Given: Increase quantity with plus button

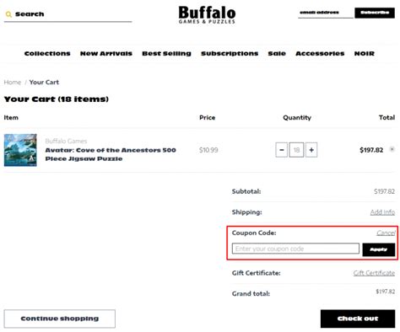Looking at the screenshot, I should coord(311,150).
